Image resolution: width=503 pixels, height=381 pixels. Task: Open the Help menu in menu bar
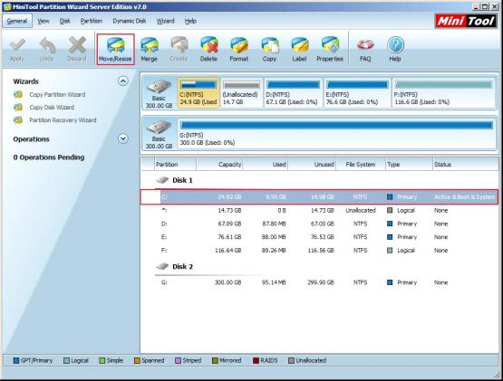coord(190,21)
